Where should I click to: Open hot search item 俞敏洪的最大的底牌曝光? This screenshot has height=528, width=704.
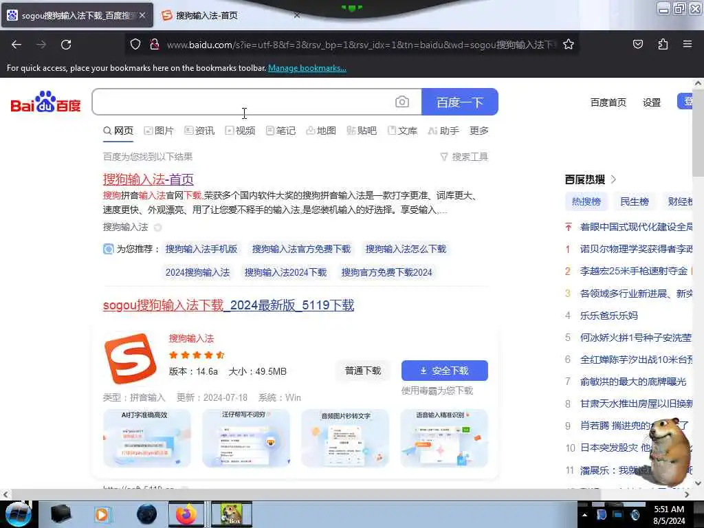[633, 382]
